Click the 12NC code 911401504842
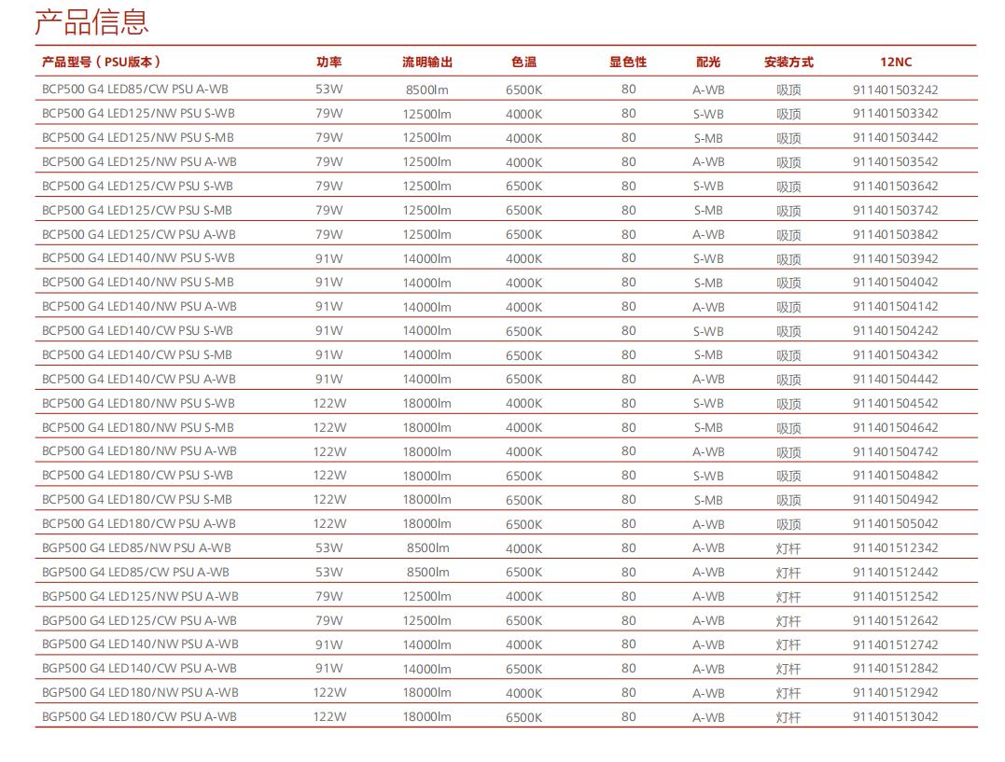The width and height of the screenshot is (1005, 762). click(895, 476)
